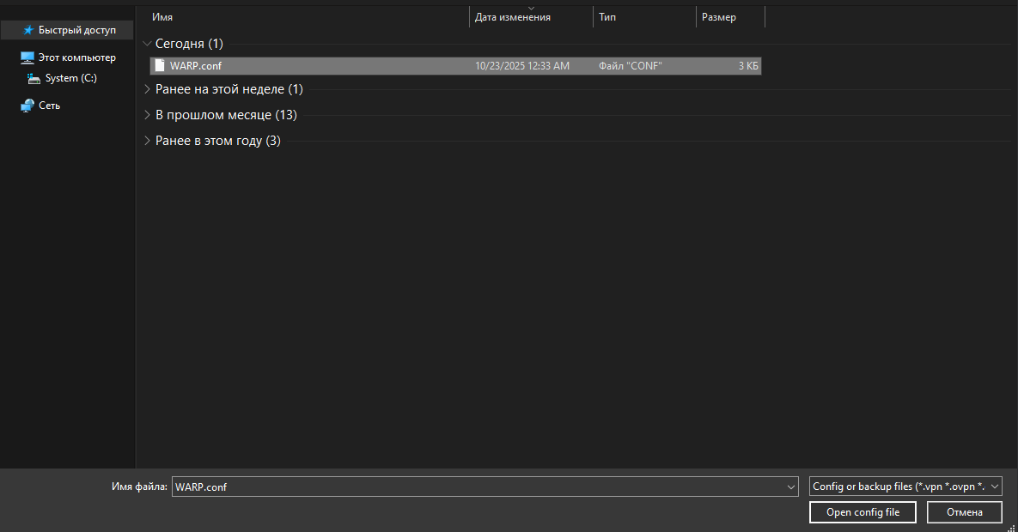Collapse the Сегодня group

(147, 43)
